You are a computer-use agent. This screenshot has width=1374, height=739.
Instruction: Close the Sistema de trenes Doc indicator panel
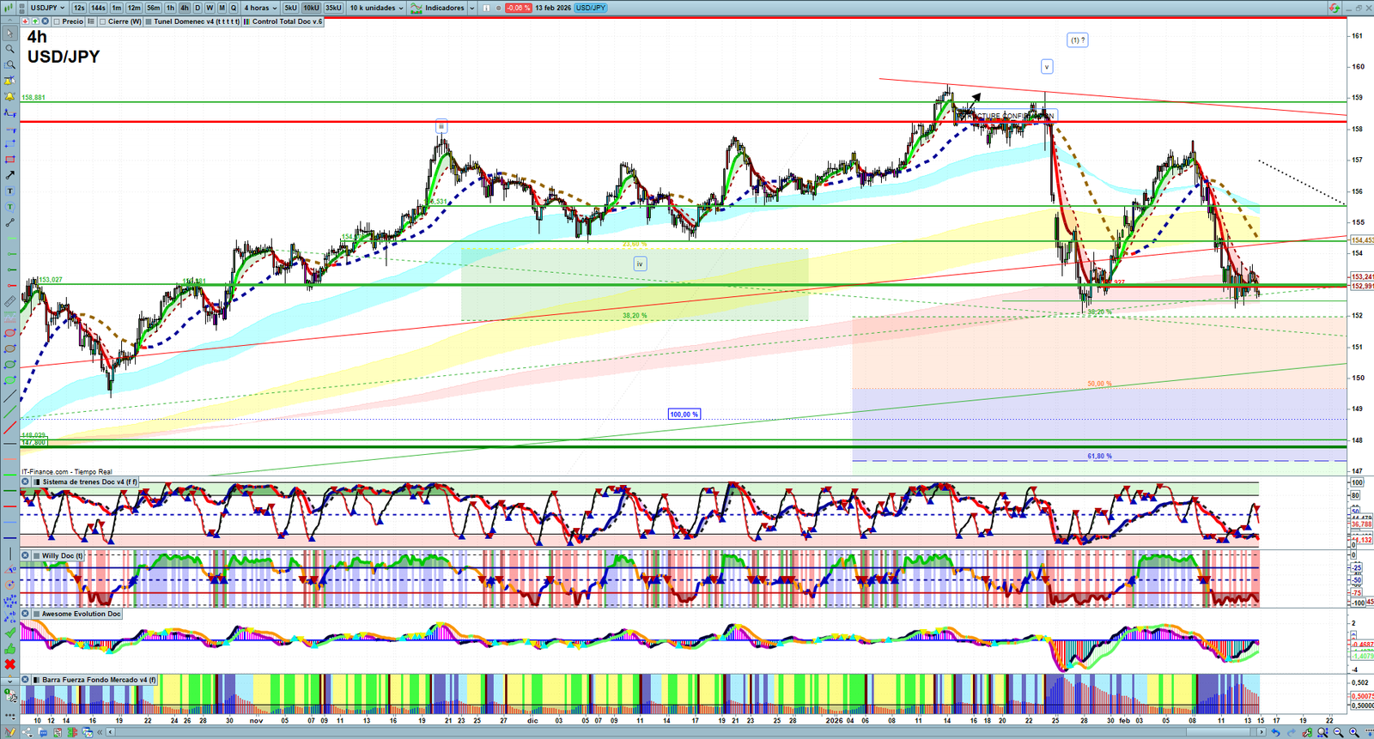pos(26,482)
